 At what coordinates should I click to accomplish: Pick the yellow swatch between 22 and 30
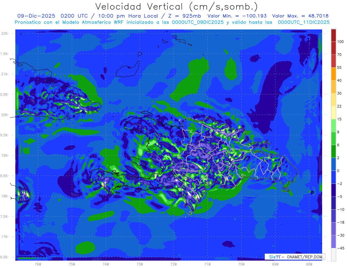[x=333, y=100]
